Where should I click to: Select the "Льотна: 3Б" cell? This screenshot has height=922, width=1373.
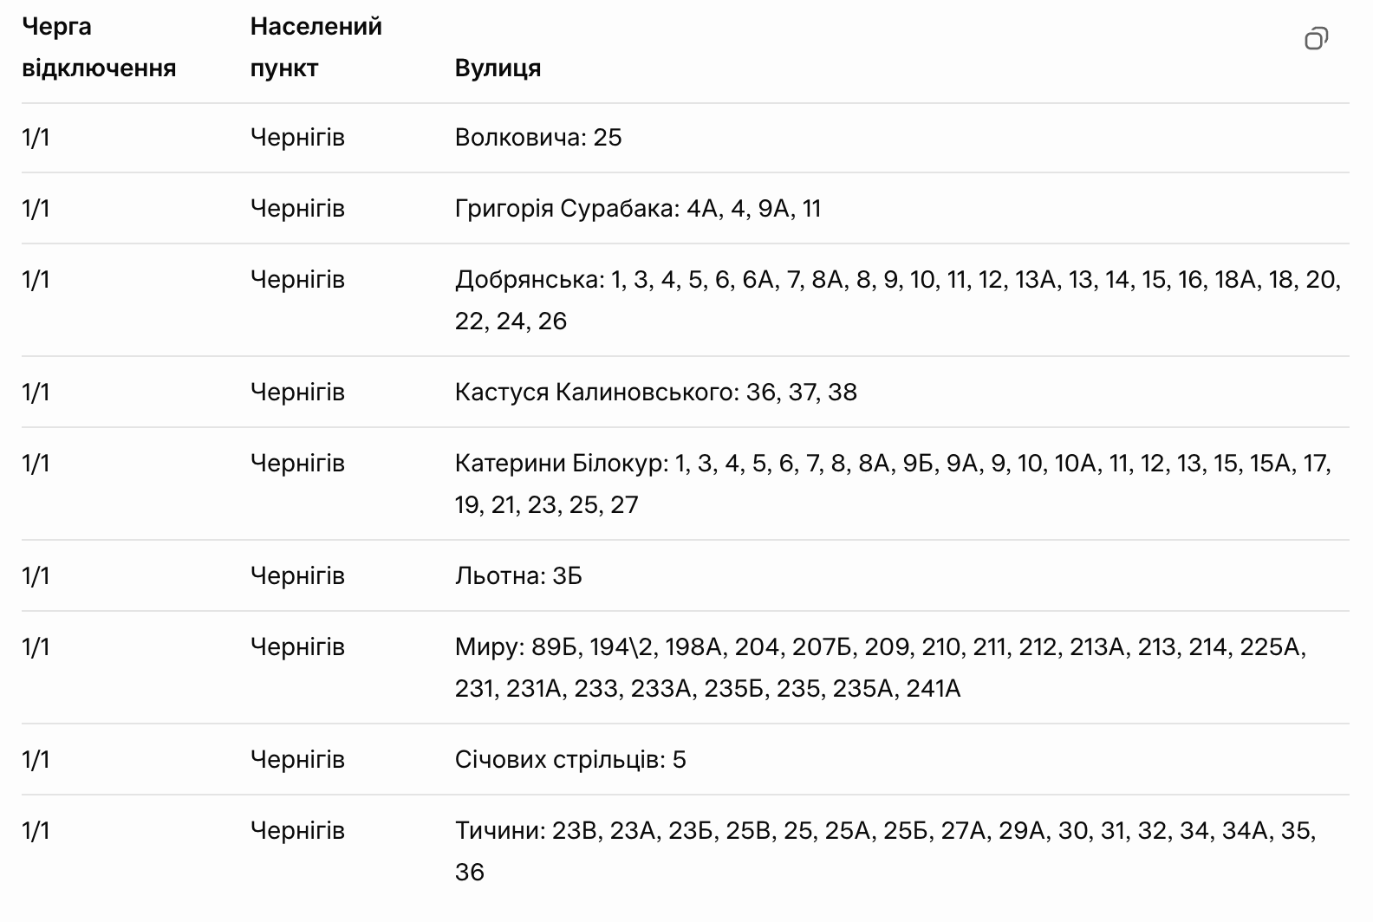(x=518, y=576)
